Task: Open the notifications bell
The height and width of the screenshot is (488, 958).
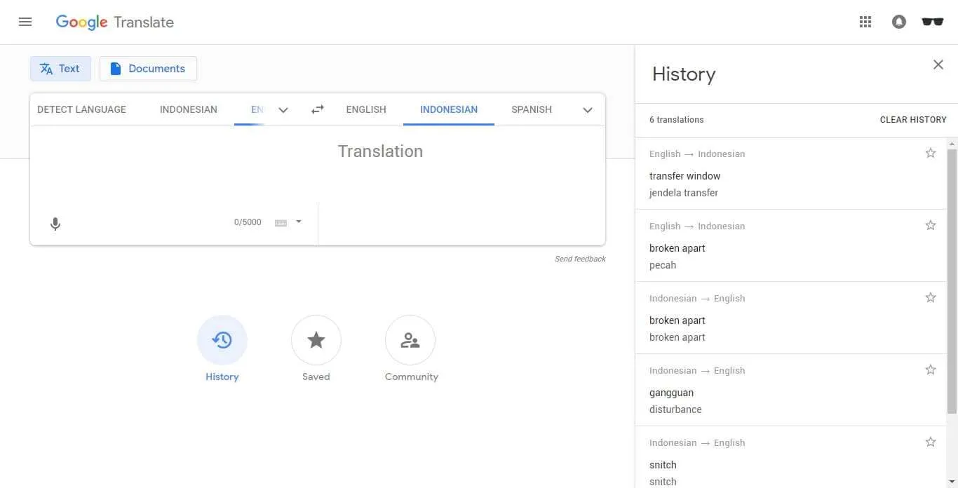Action: click(x=899, y=22)
